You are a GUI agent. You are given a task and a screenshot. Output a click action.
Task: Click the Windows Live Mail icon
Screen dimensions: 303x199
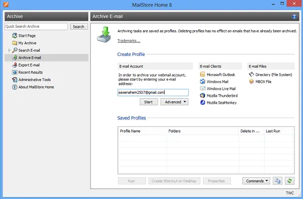[203, 89]
